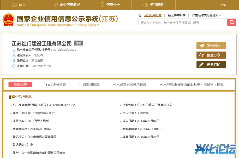Open the 使用帮助 menu item
This screenshot has height=158, width=239.
coord(154,5)
